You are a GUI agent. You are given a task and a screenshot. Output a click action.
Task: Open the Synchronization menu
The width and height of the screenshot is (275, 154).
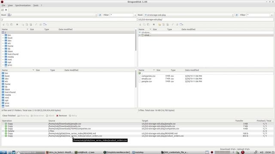point(23,6)
